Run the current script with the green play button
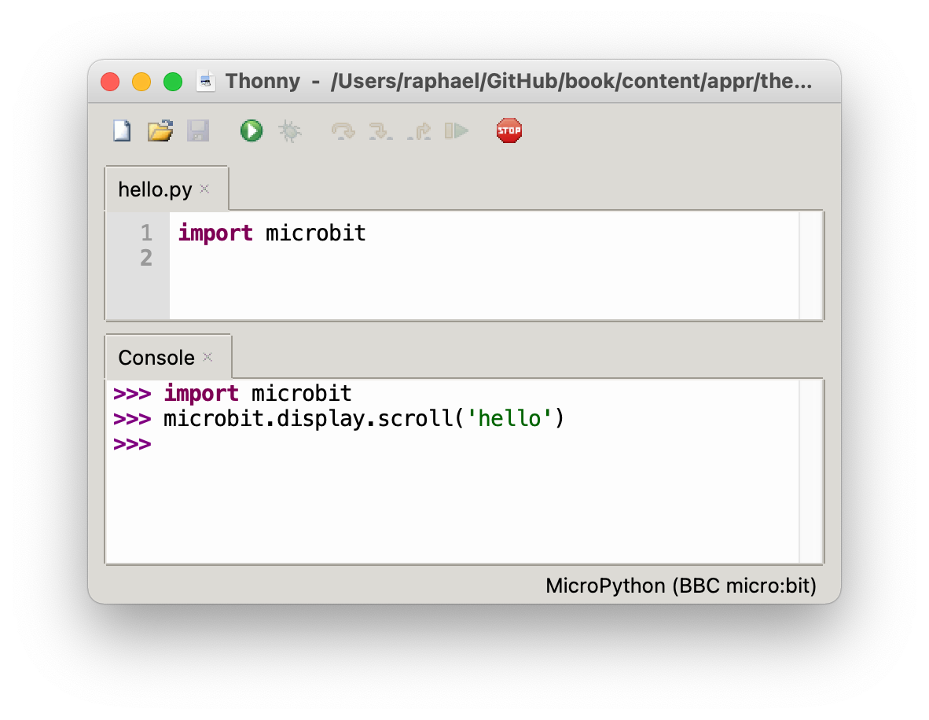The image size is (929, 720). tap(252, 130)
